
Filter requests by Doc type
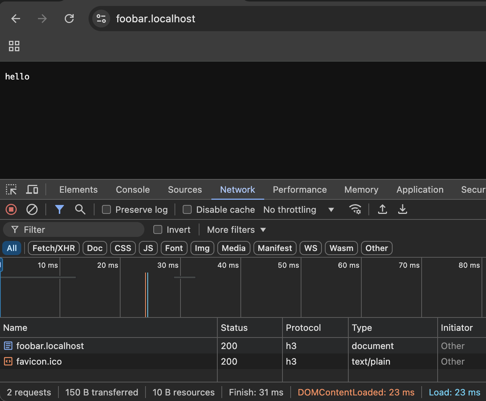[x=95, y=248]
